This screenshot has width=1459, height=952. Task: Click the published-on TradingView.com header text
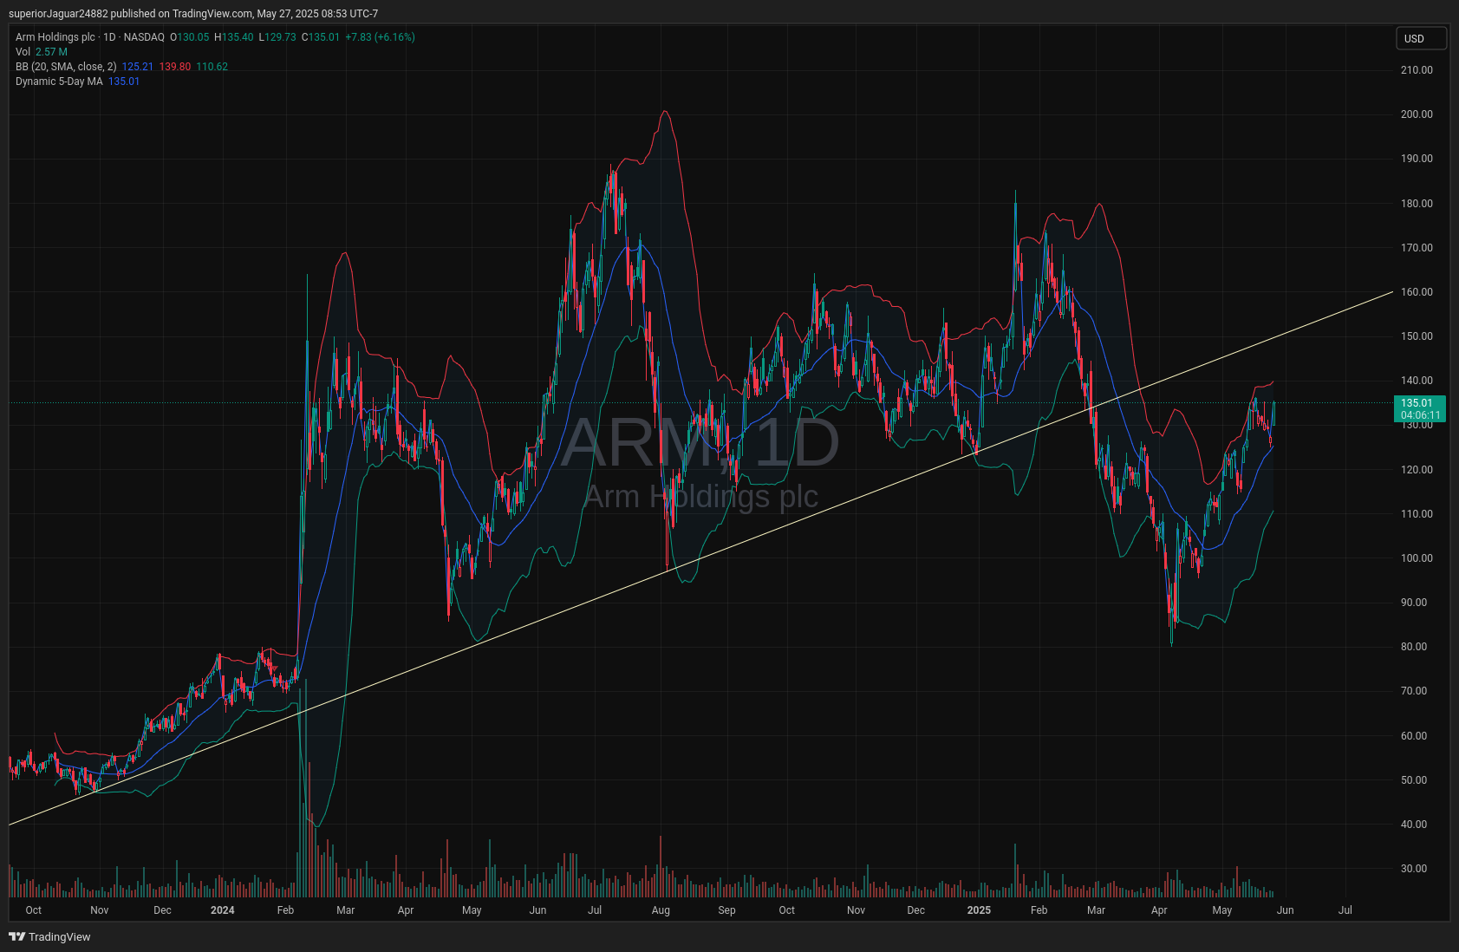[193, 14]
